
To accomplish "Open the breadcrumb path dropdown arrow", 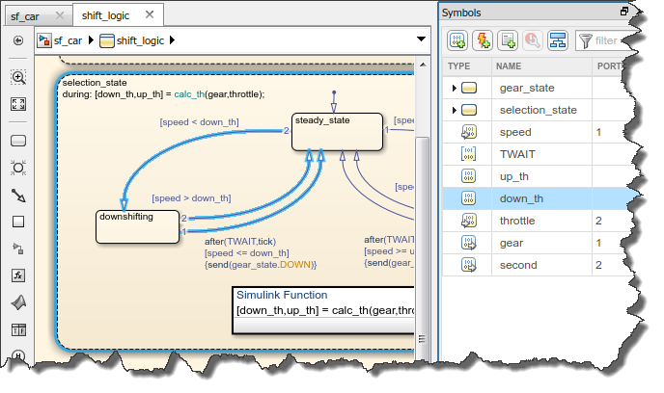I will point(421,40).
